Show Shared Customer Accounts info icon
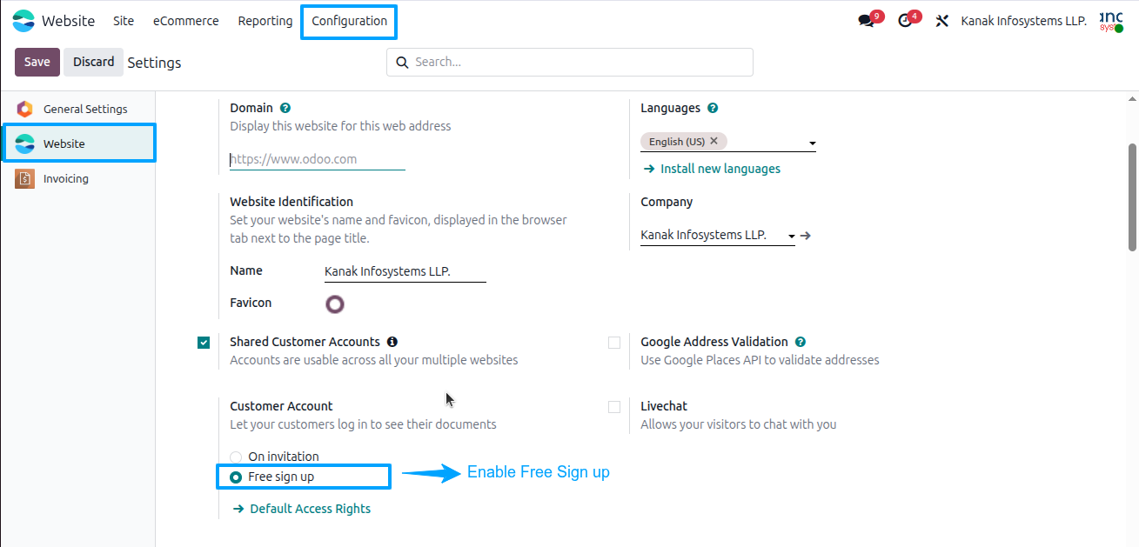The height and width of the screenshot is (547, 1139). [x=392, y=342]
